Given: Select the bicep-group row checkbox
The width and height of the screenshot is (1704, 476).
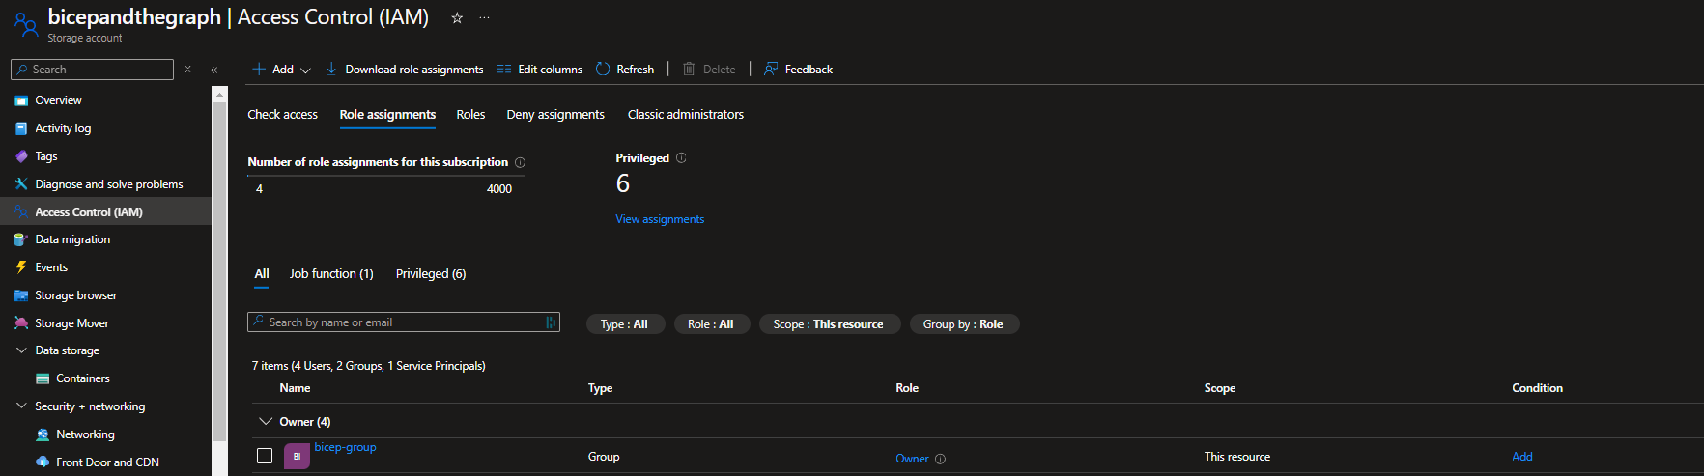Looking at the screenshot, I should click(x=265, y=456).
